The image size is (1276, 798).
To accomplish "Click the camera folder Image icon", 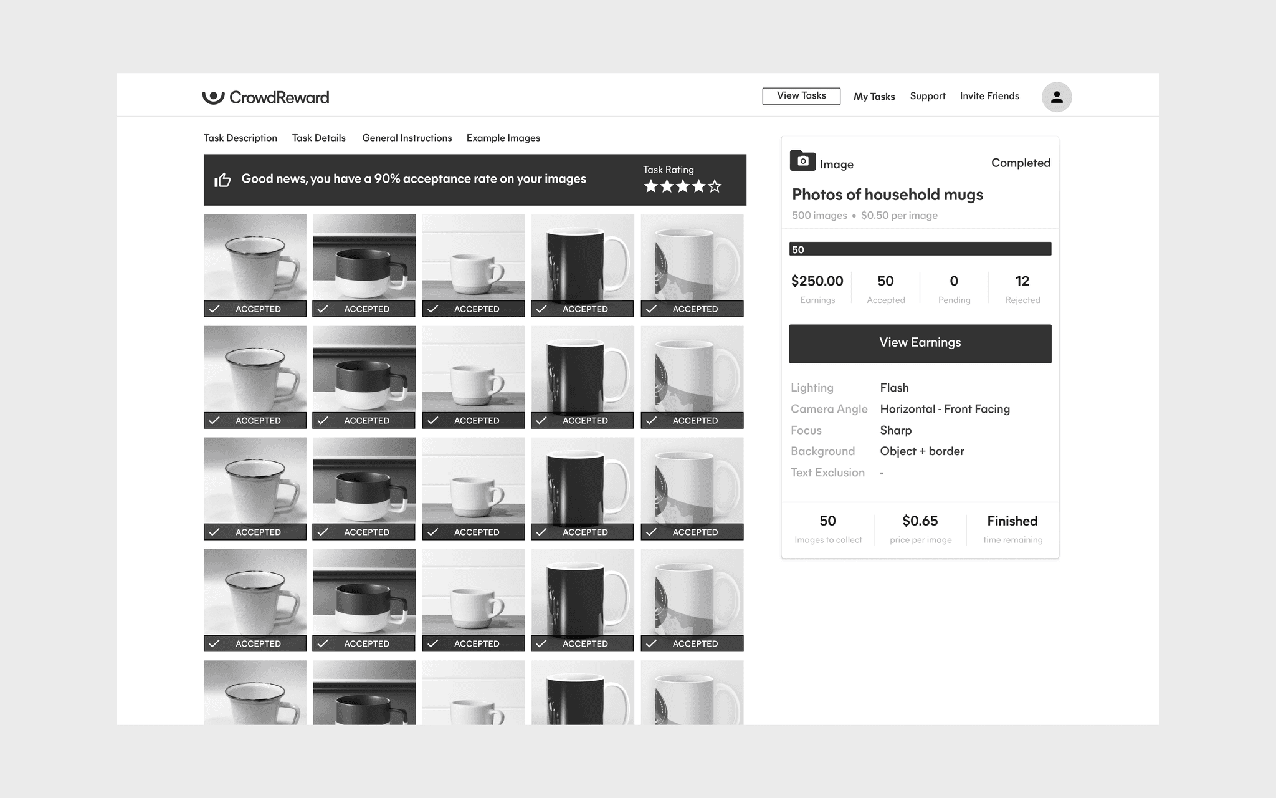I will click(802, 161).
